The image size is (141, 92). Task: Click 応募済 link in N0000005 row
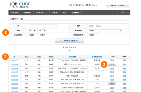(112, 76)
